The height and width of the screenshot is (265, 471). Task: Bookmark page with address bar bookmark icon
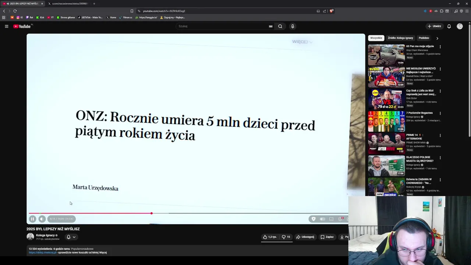coord(132,11)
